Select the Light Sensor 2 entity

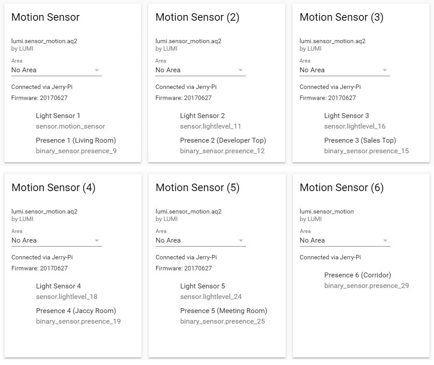point(202,116)
